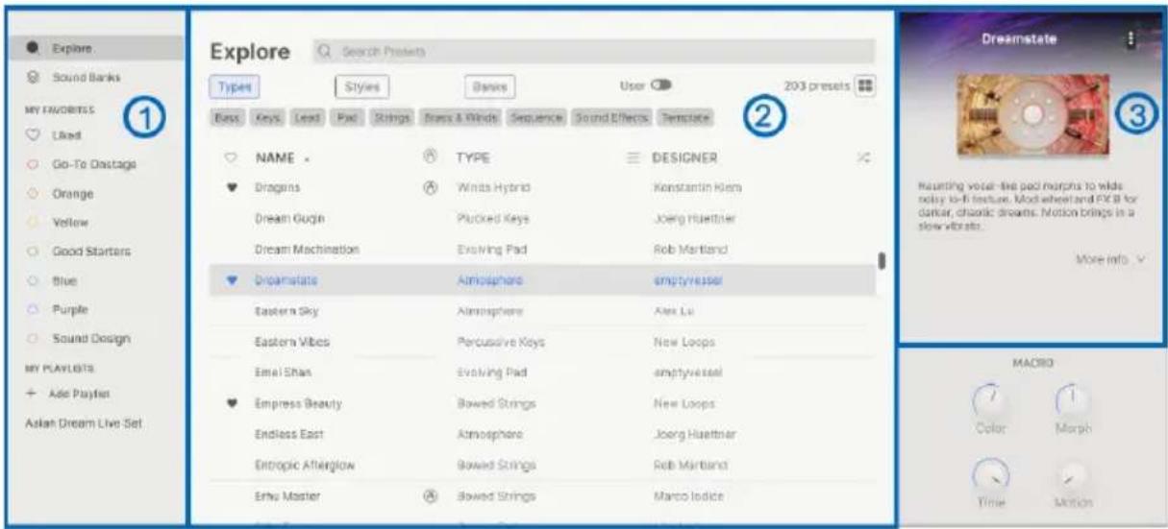Image resolution: width=1168 pixels, height=529 pixels.
Task: Select the Styles filter tab
Action: (x=360, y=86)
